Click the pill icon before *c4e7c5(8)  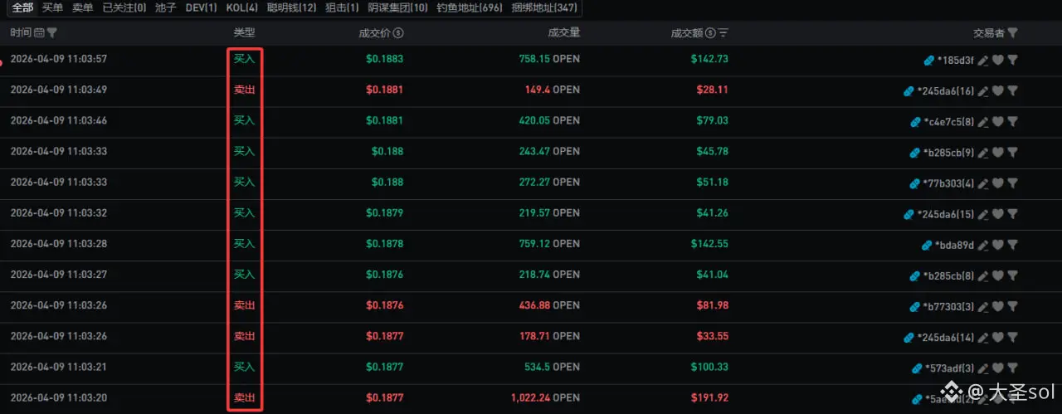(x=916, y=121)
